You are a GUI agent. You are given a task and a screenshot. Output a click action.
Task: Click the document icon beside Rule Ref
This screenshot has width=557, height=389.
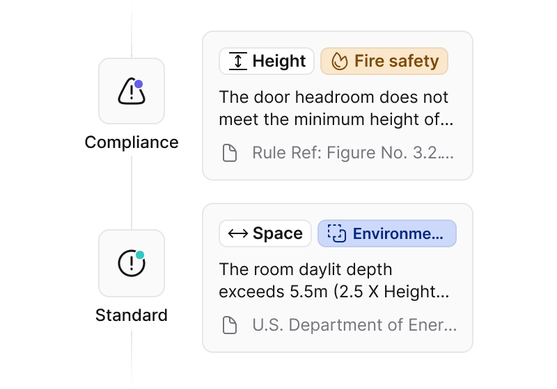230,154
